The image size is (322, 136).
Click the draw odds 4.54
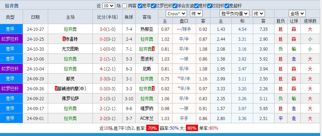(x=242, y=29)
